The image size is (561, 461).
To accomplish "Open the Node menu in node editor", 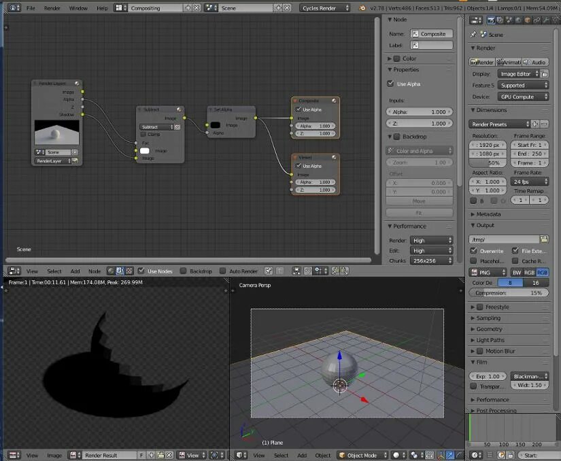I will point(95,271).
